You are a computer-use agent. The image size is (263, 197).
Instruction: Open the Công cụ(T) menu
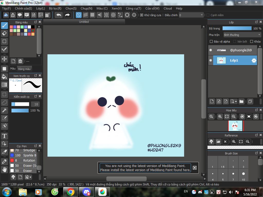click(134, 8)
